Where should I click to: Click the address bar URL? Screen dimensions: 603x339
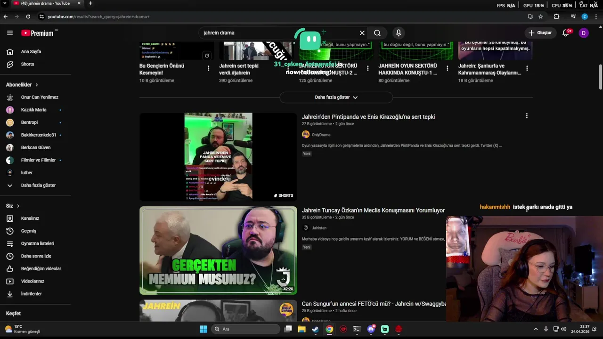pyautogui.click(x=98, y=16)
